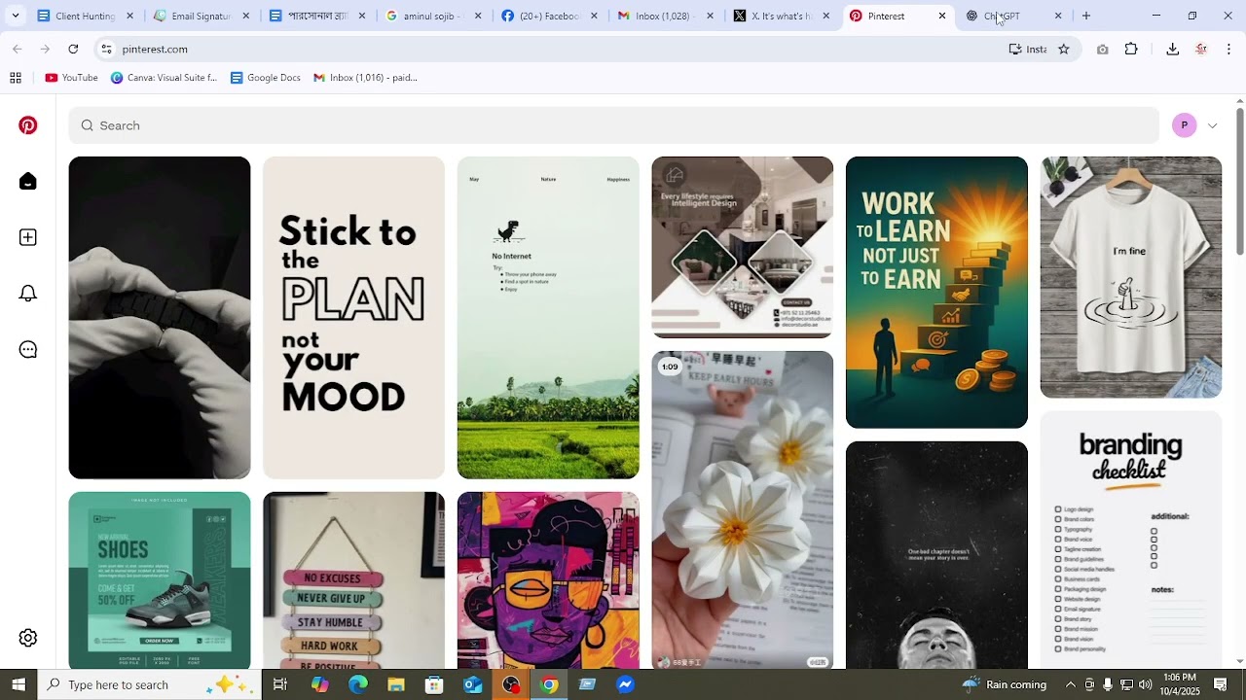Open the Google Docs bookmark
Image resolution: width=1246 pixels, height=700 pixels.
click(x=265, y=78)
